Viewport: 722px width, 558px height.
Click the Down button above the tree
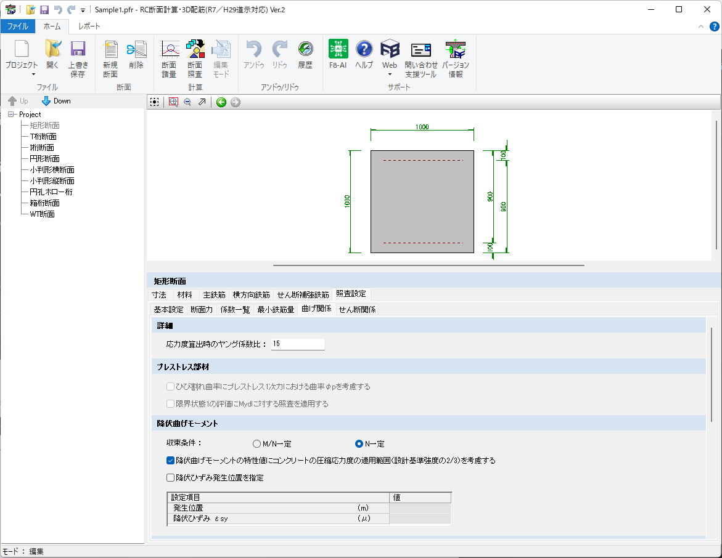click(x=56, y=101)
